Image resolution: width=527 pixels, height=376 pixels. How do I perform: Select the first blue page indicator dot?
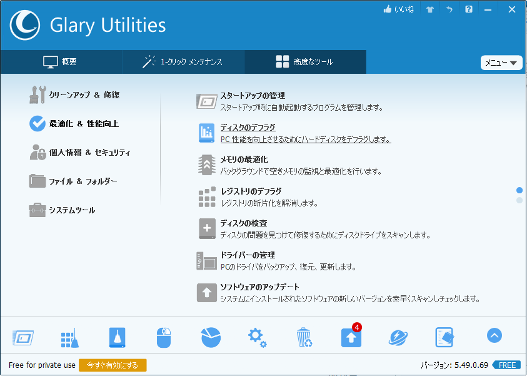(519, 190)
